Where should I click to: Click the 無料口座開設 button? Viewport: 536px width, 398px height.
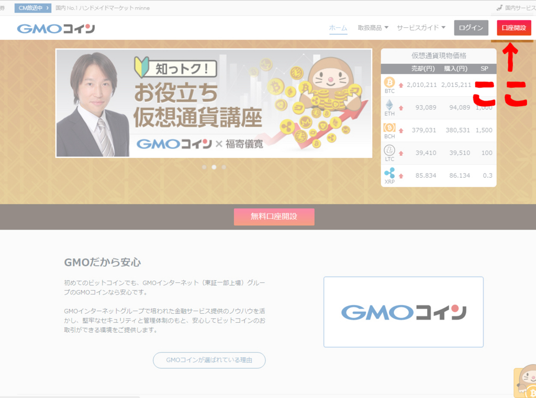274,217
